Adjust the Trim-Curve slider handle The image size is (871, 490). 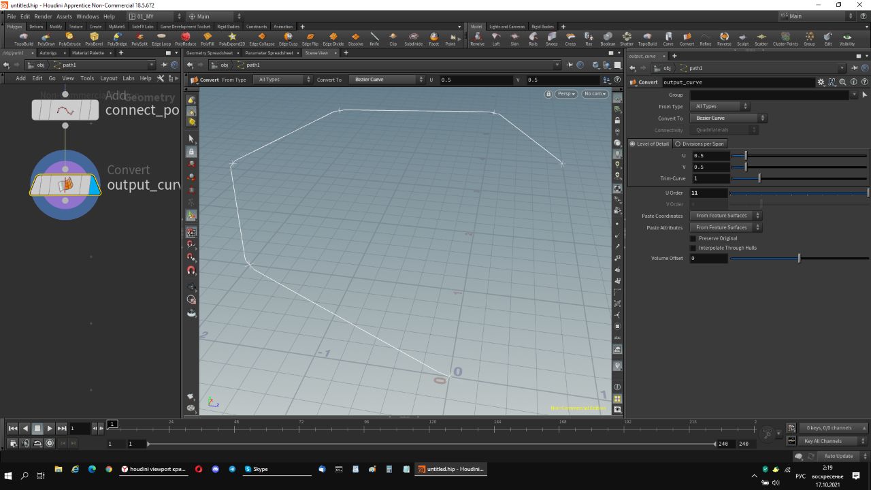[759, 178]
